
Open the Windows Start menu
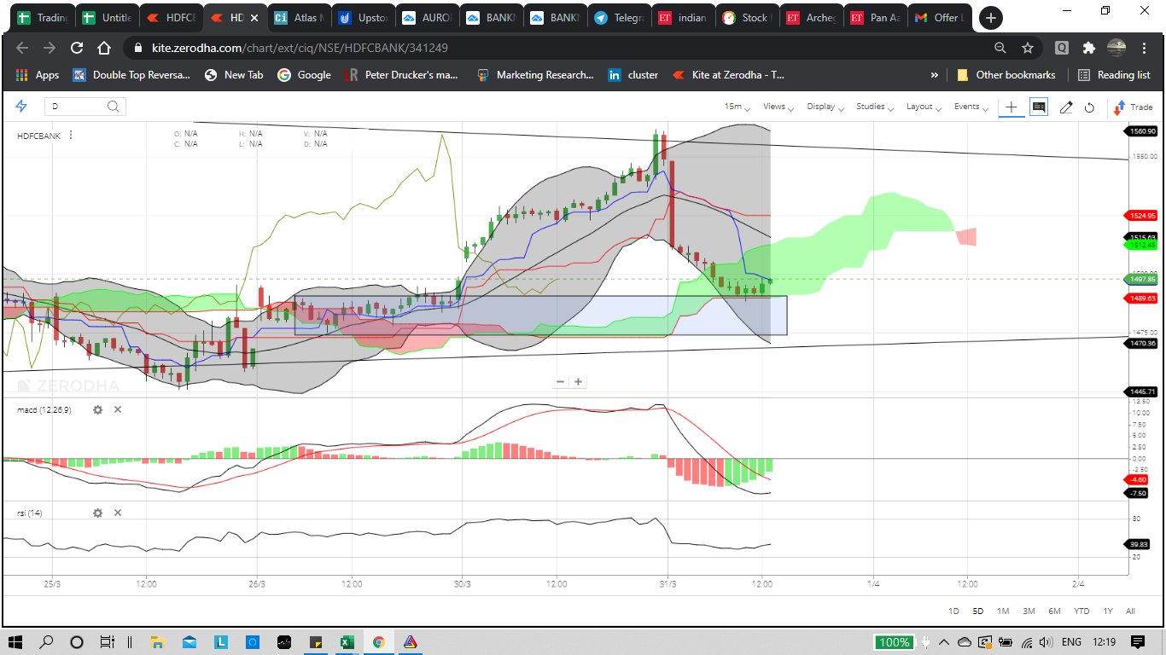point(15,641)
